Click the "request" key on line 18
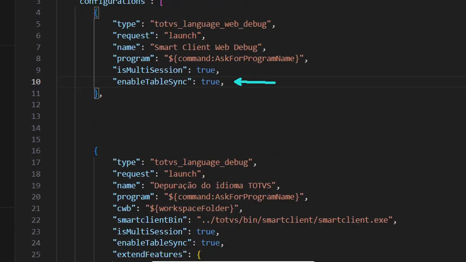The image size is (466, 262). [134, 174]
